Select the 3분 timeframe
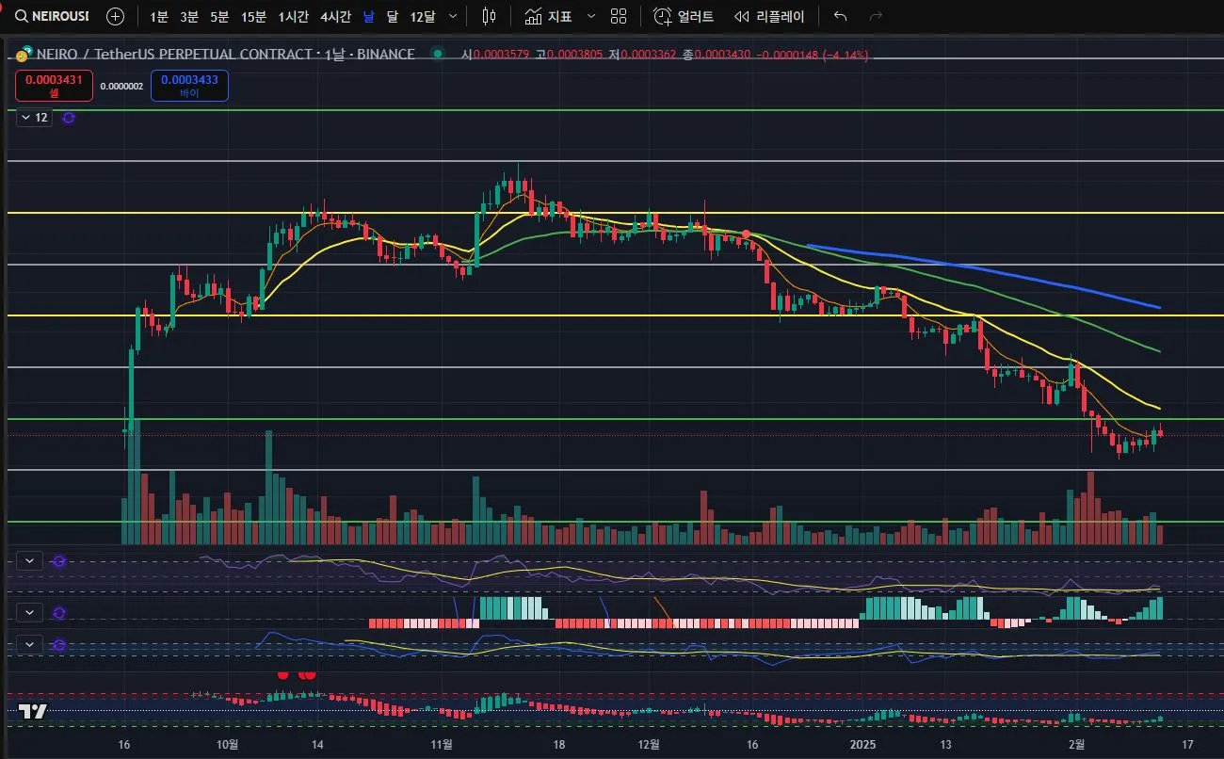1224x759 pixels. tap(189, 16)
